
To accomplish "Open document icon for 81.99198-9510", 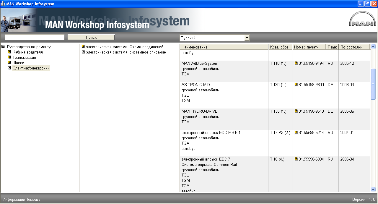I will 296,111.
